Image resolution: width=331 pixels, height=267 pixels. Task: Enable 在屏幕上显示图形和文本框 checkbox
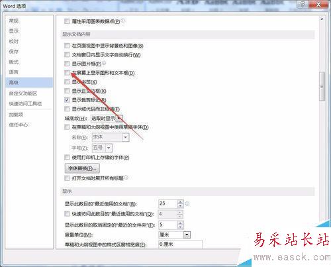67,73
